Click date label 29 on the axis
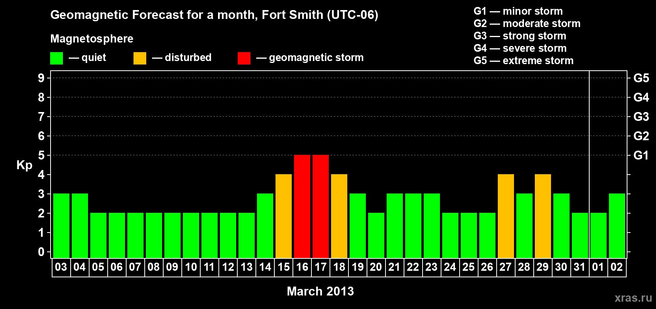656x309 pixels. (x=543, y=267)
